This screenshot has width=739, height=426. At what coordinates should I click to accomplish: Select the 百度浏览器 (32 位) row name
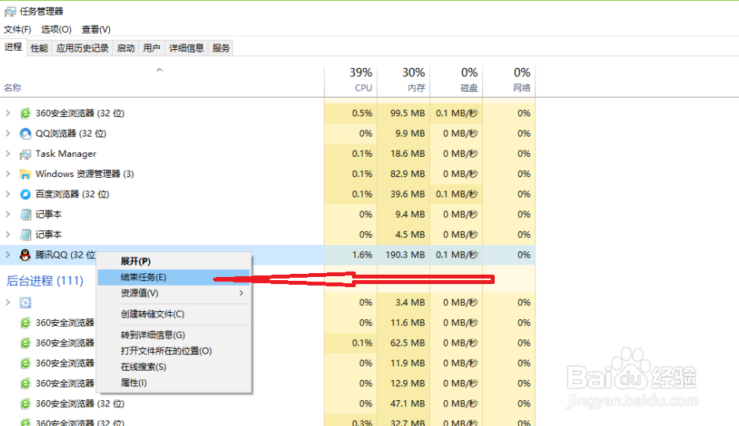[73, 194]
